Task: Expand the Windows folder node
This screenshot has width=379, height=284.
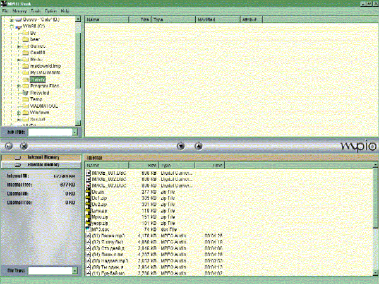Action: point(18,112)
